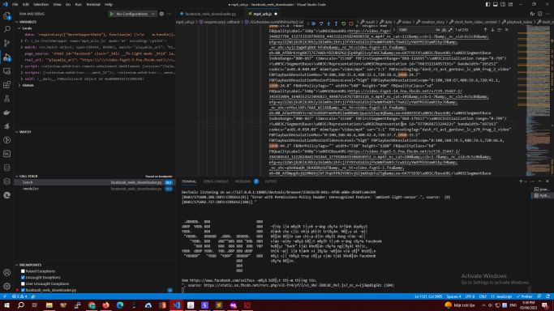Screen dimensions: 554x311
Task: Click in the find input containing 1080
Action: coord(415,30)
